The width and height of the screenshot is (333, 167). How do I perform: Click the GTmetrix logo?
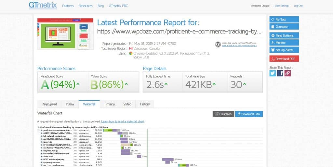pos(43,5)
